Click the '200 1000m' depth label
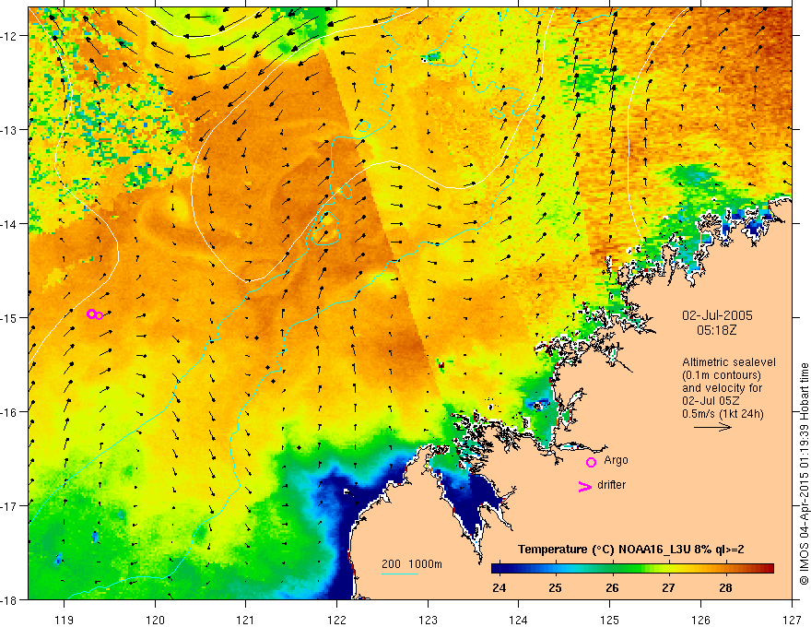 tap(412, 564)
